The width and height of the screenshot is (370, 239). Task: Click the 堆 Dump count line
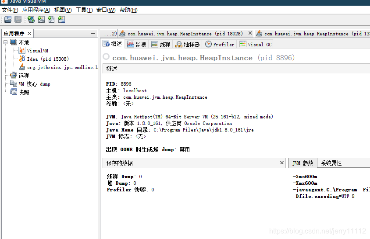121,183
